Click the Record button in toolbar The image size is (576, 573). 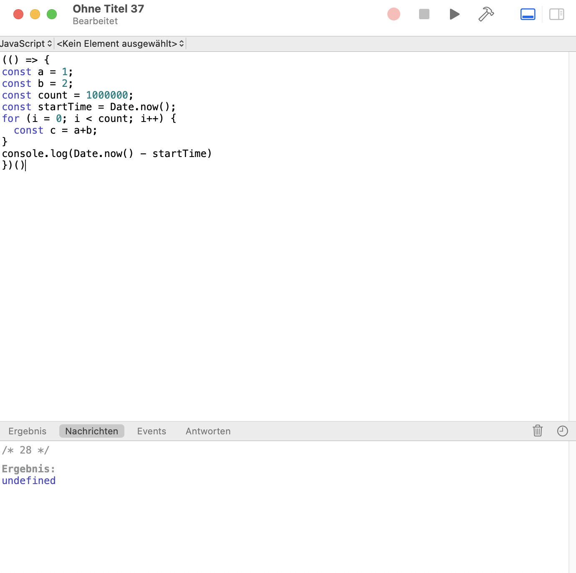click(x=394, y=14)
